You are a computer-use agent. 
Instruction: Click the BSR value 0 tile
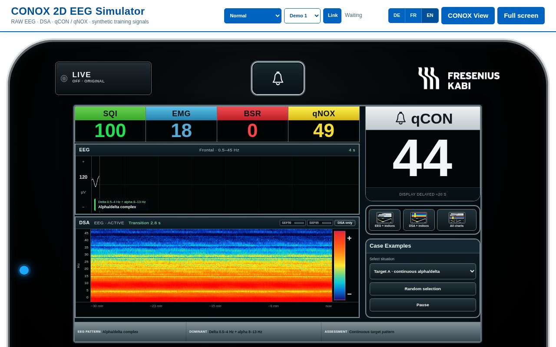click(x=252, y=124)
